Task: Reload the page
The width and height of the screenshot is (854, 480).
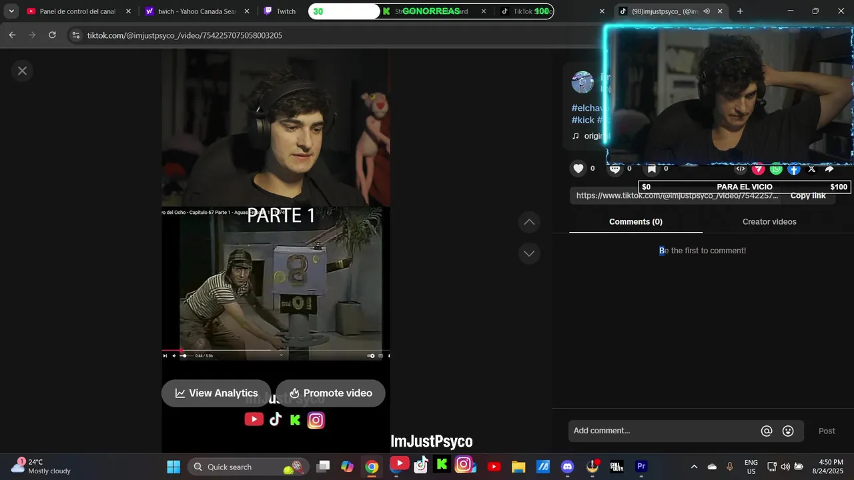Action: [52, 35]
